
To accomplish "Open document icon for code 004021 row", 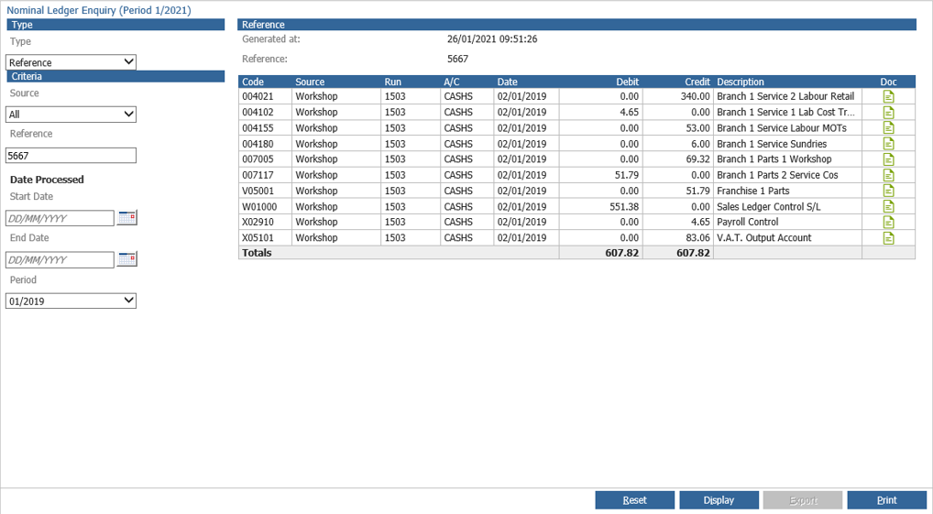I will 888,96.
